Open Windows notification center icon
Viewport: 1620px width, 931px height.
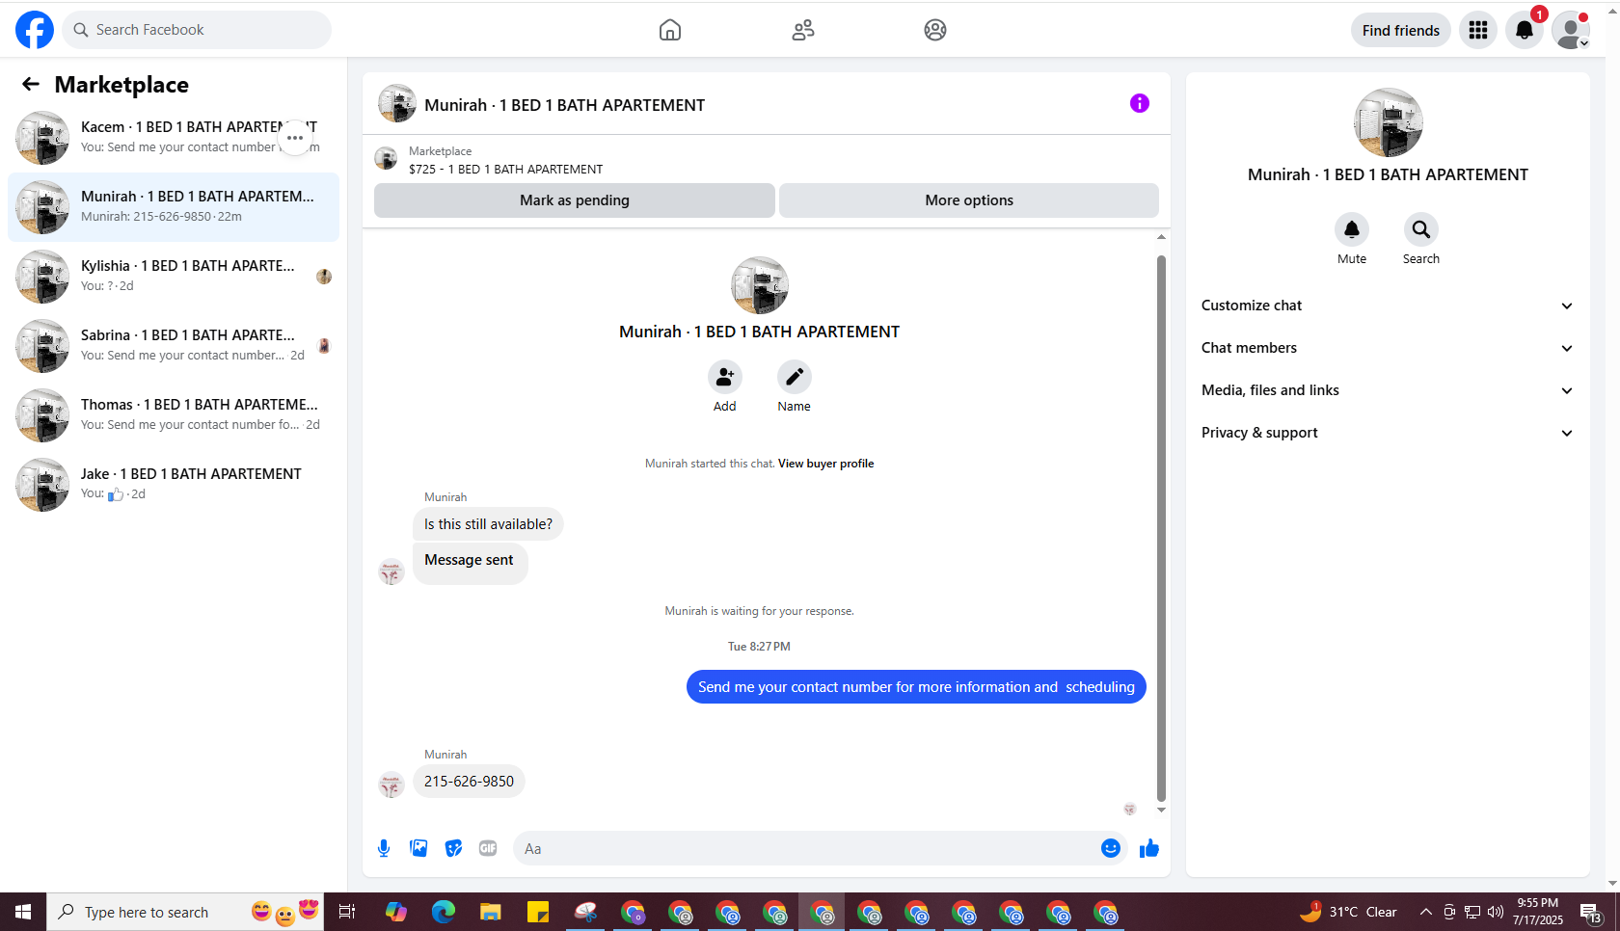pyautogui.click(x=1591, y=912)
